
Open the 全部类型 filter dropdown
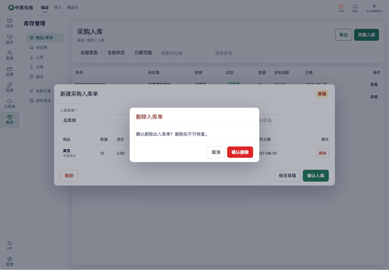pyautogui.click(x=89, y=53)
